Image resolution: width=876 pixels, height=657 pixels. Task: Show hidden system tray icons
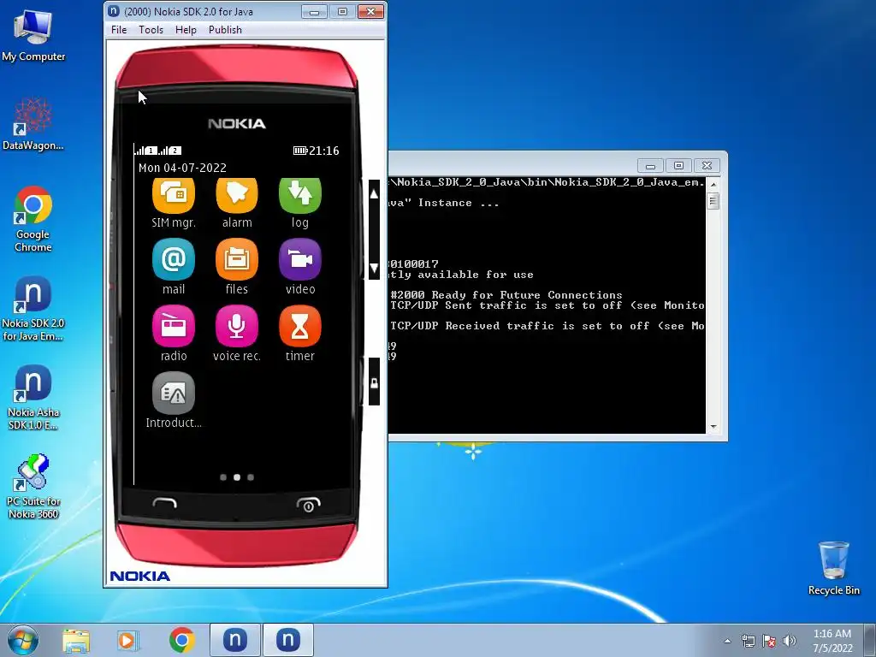pyautogui.click(x=727, y=641)
